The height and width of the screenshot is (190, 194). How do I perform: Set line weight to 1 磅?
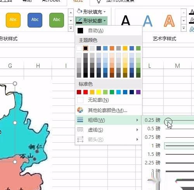click(x=168, y=146)
